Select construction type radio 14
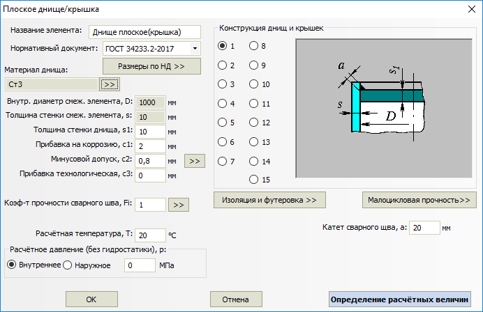The height and width of the screenshot is (312, 483). 253,161
